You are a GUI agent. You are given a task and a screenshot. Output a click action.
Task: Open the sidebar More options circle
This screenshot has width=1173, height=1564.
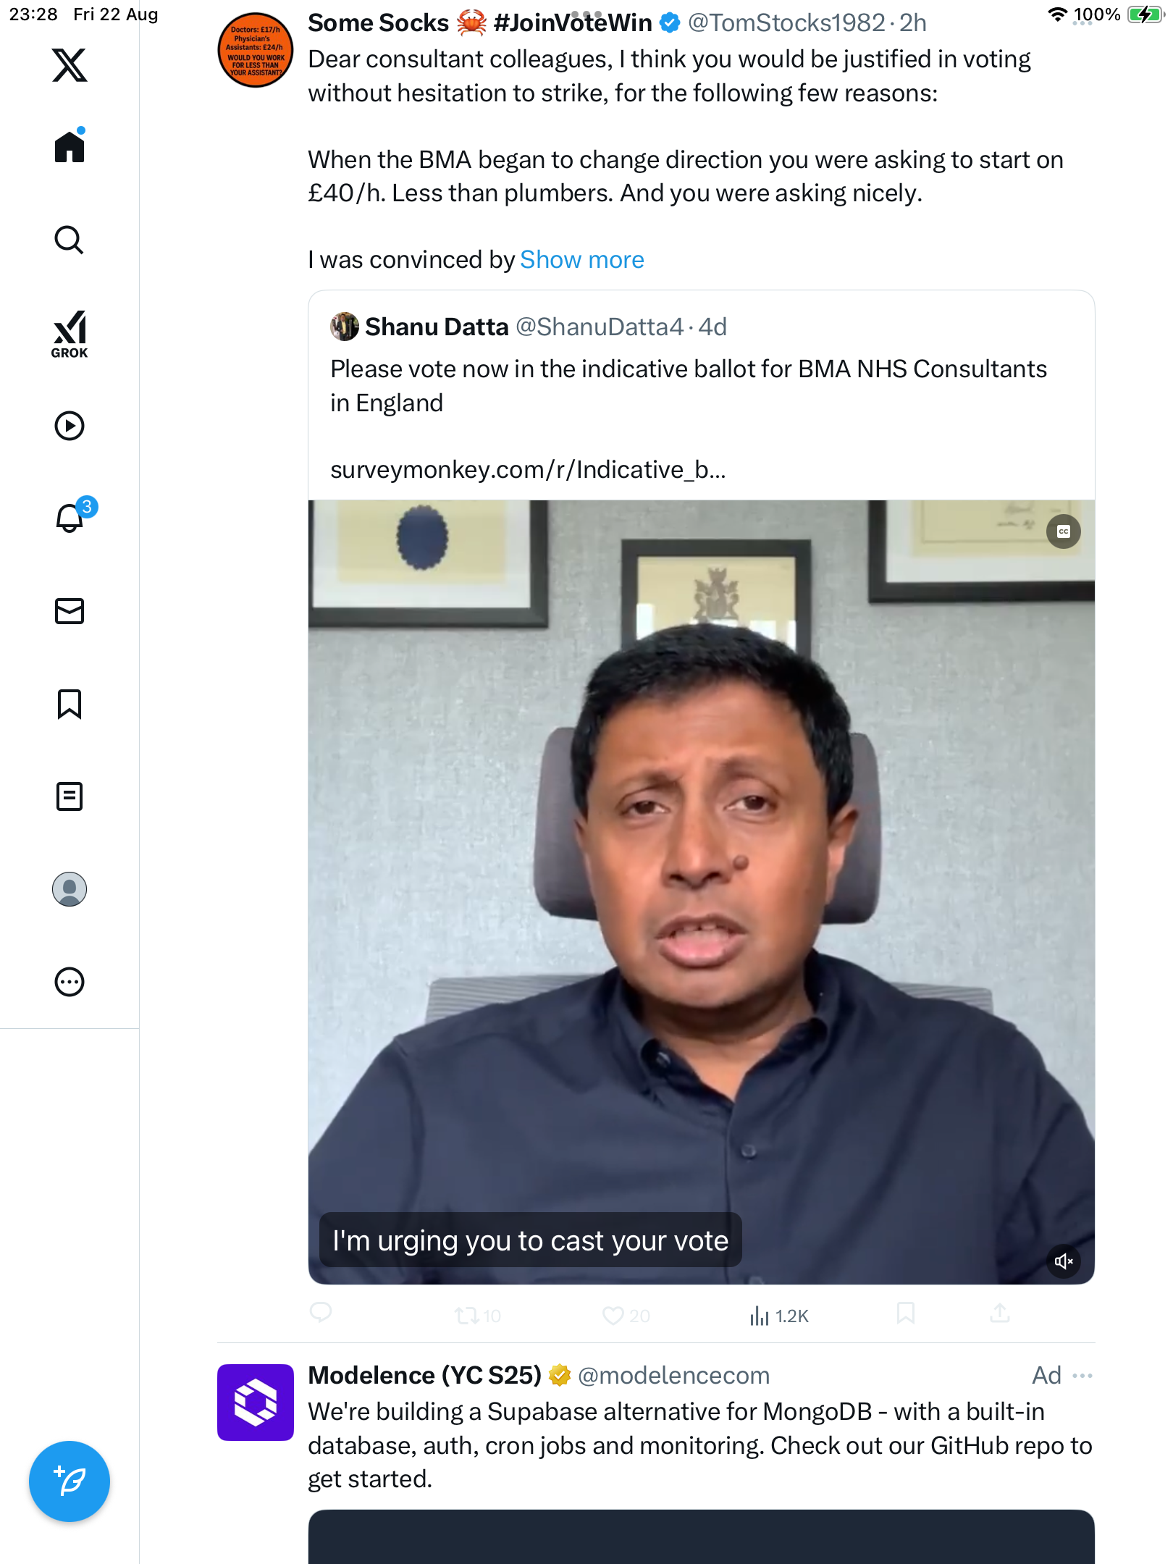(70, 982)
